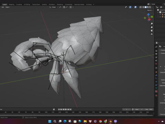
Task: Click the zoom view magnifier icon
Action: tap(152, 24)
